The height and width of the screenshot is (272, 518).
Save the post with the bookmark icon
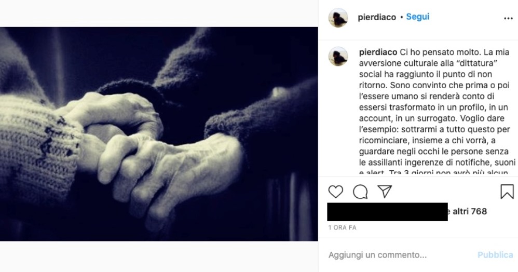click(507, 192)
